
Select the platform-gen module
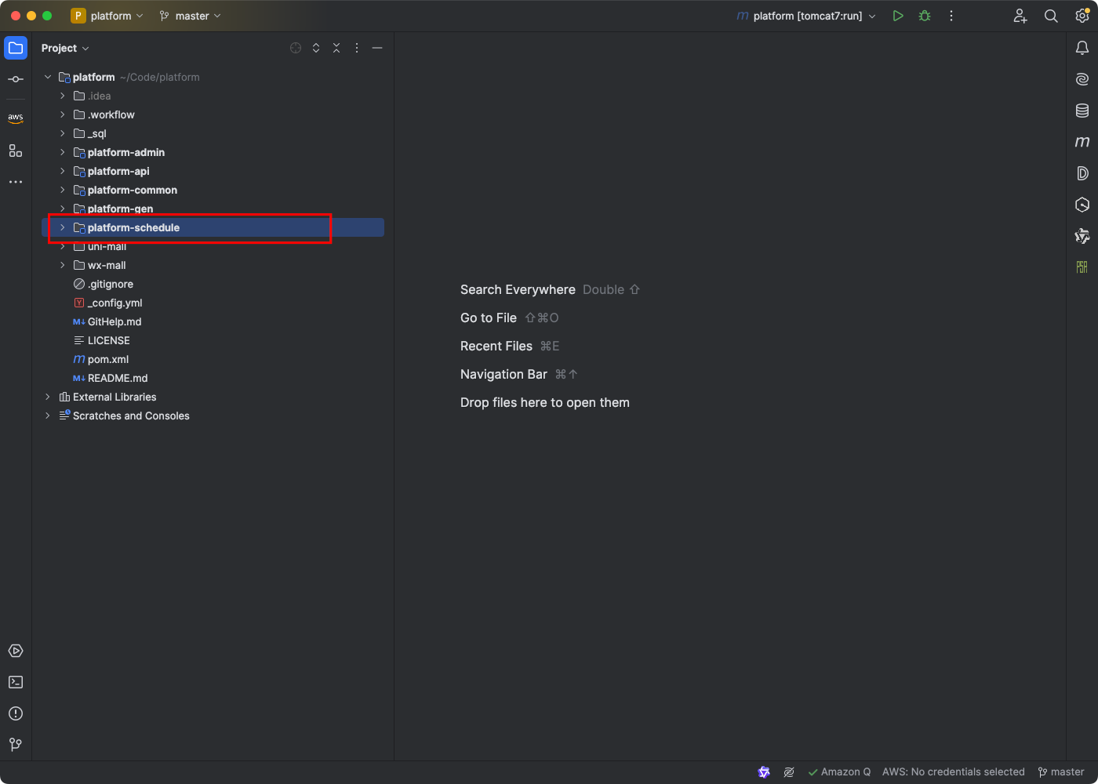coord(213,209)
